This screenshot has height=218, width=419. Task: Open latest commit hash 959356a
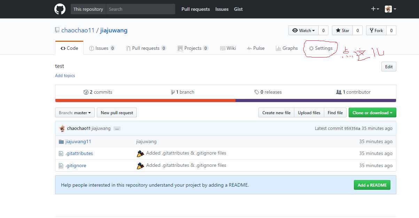click(x=352, y=129)
